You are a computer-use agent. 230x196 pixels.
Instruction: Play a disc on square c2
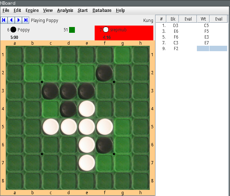coord(51,73)
